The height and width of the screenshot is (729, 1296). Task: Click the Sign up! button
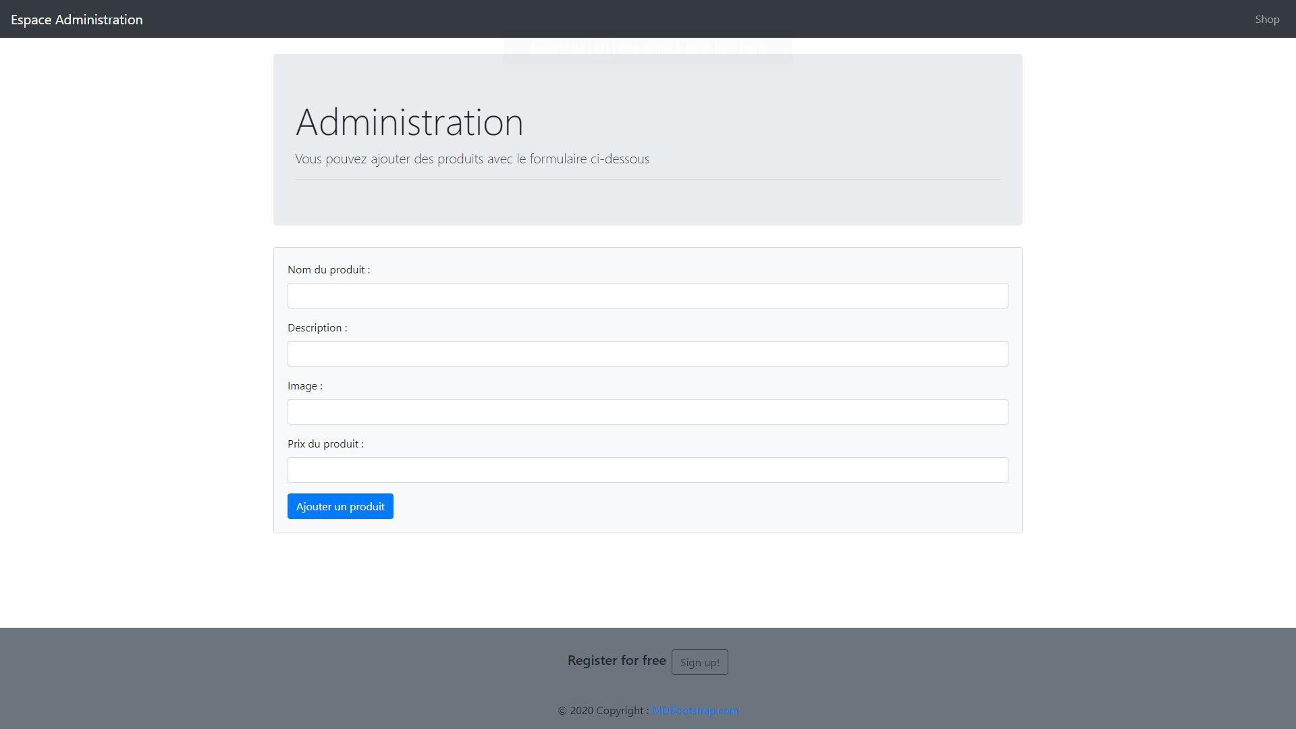coord(699,662)
